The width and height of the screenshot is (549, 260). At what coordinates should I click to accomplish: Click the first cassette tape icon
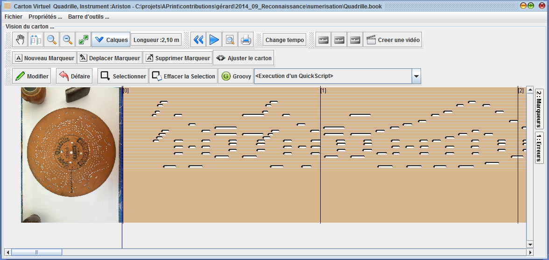click(324, 40)
